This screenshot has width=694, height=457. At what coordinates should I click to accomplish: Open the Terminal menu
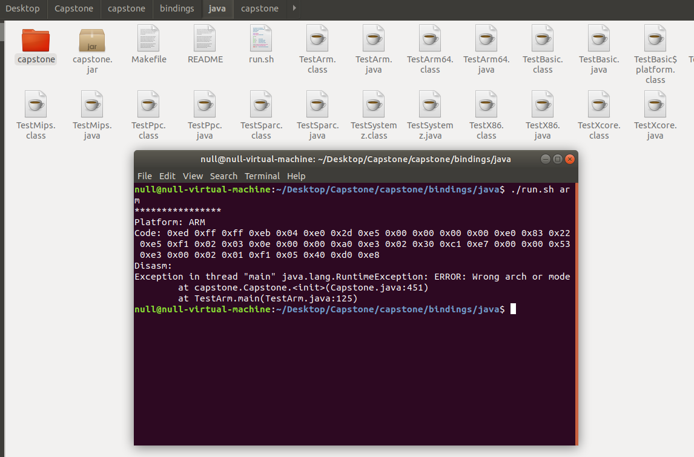(x=262, y=176)
